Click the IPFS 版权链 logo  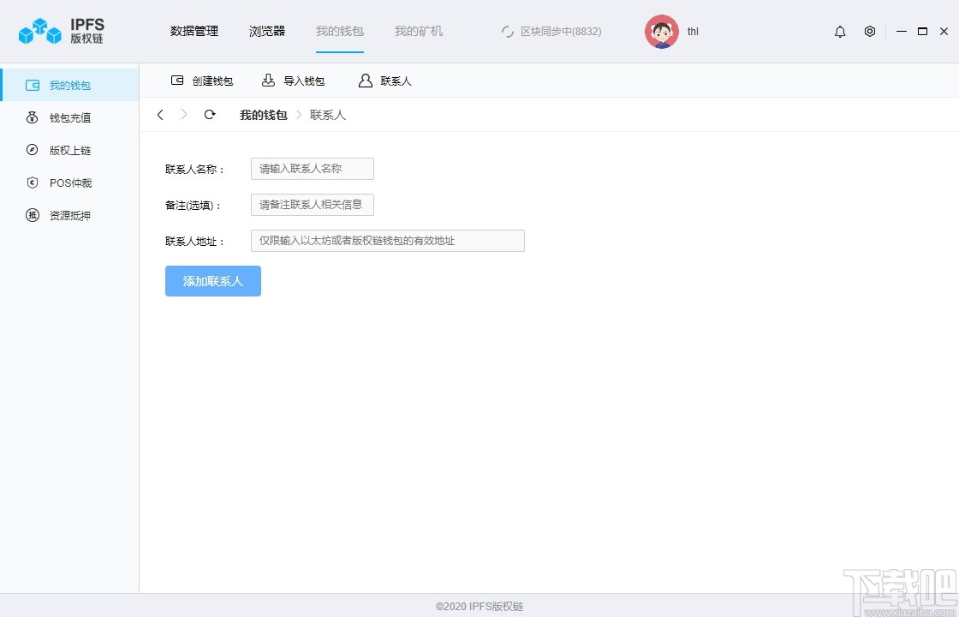[x=60, y=31]
